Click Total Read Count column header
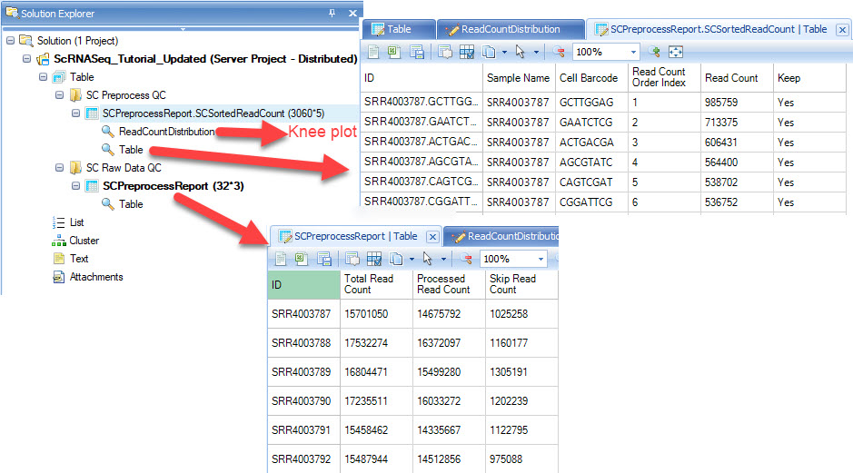Screen dimensions: 853x473 click(376, 284)
